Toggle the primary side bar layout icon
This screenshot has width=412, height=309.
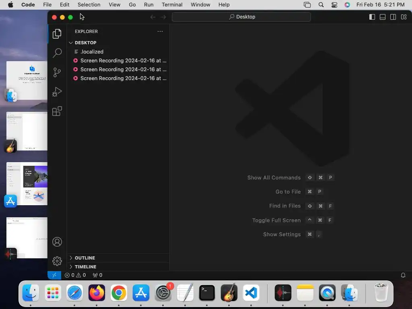372,17
